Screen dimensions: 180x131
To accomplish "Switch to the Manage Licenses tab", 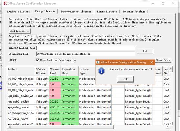I will (45, 11).
